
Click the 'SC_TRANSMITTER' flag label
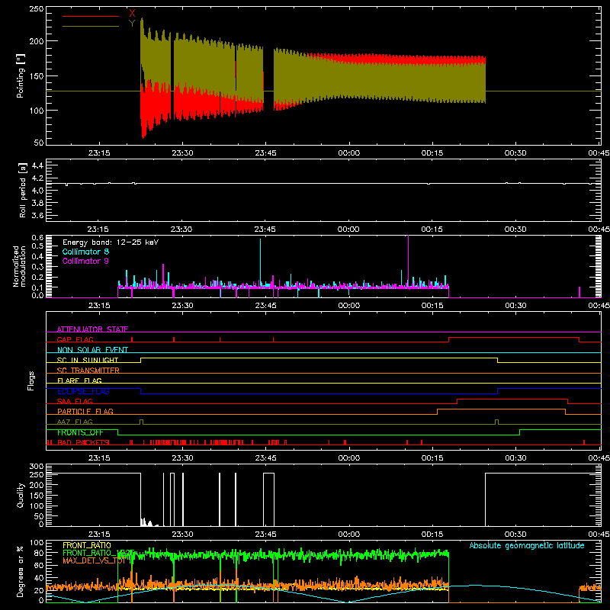(x=88, y=371)
